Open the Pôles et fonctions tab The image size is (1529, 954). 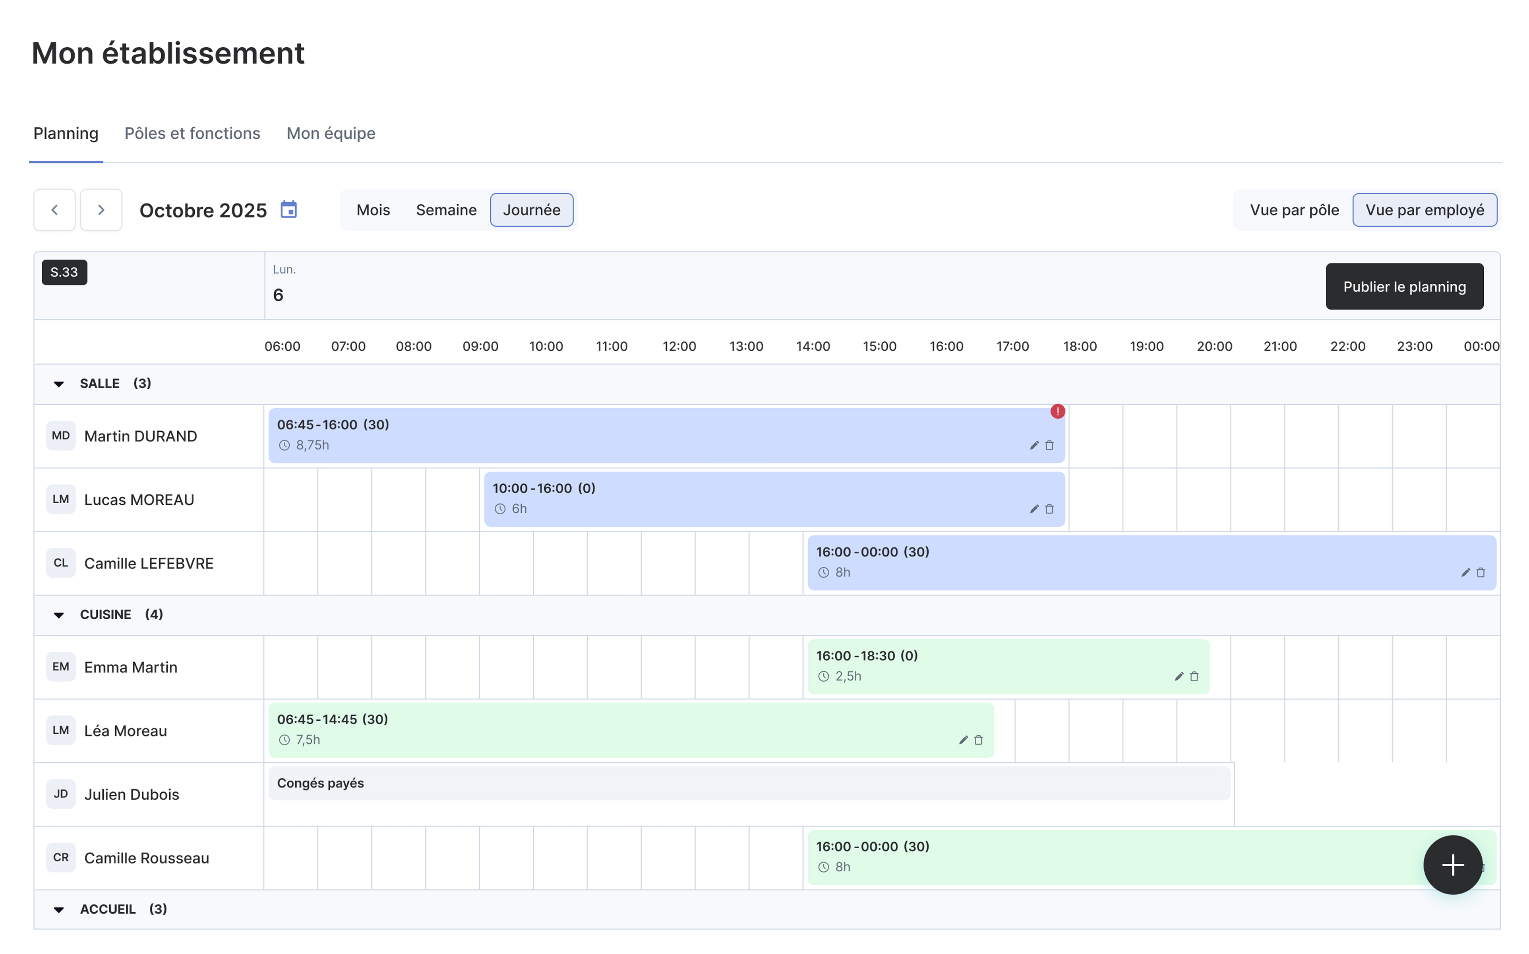point(192,134)
